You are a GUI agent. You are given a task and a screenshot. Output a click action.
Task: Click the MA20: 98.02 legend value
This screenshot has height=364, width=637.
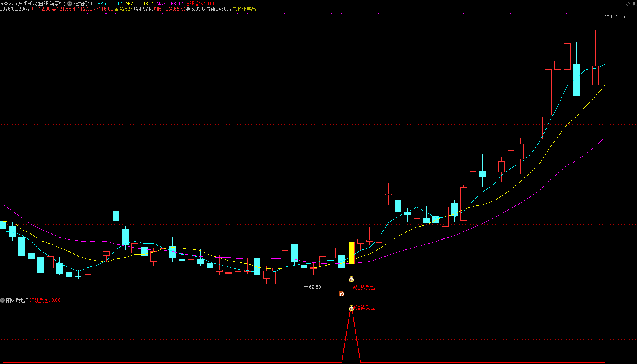coord(170,4)
